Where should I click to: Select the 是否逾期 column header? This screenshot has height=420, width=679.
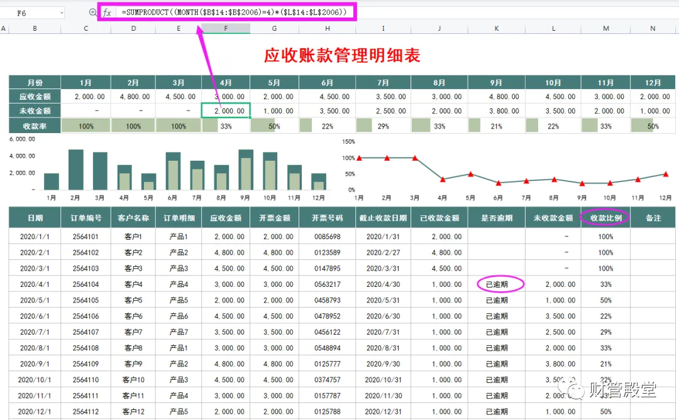point(496,218)
